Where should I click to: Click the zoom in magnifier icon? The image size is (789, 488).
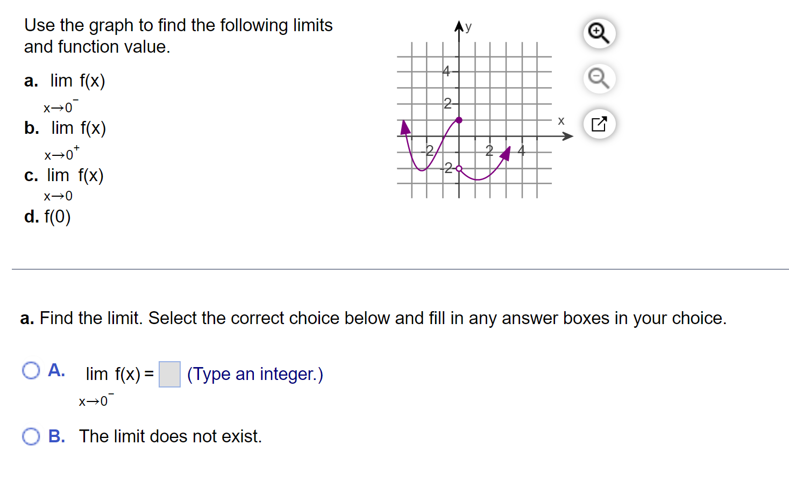[x=599, y=33]
